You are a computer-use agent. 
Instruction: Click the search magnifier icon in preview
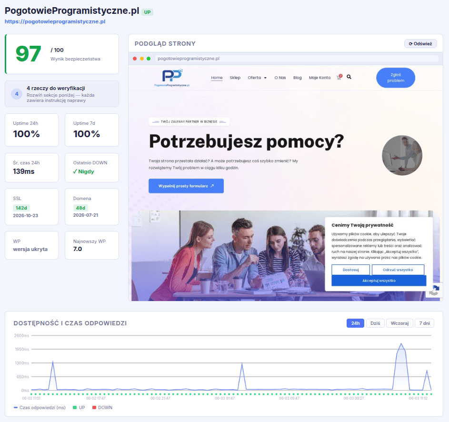349,77
